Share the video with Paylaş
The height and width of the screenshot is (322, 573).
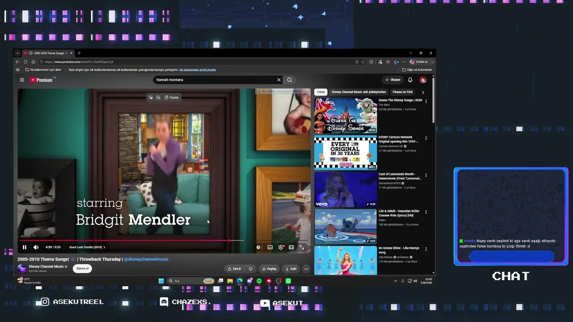pos(269,269)
